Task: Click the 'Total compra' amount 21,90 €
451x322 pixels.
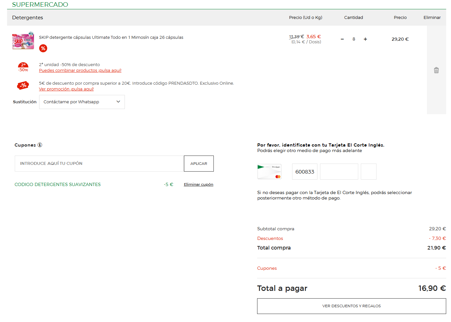Action: (x=437, y=248)
